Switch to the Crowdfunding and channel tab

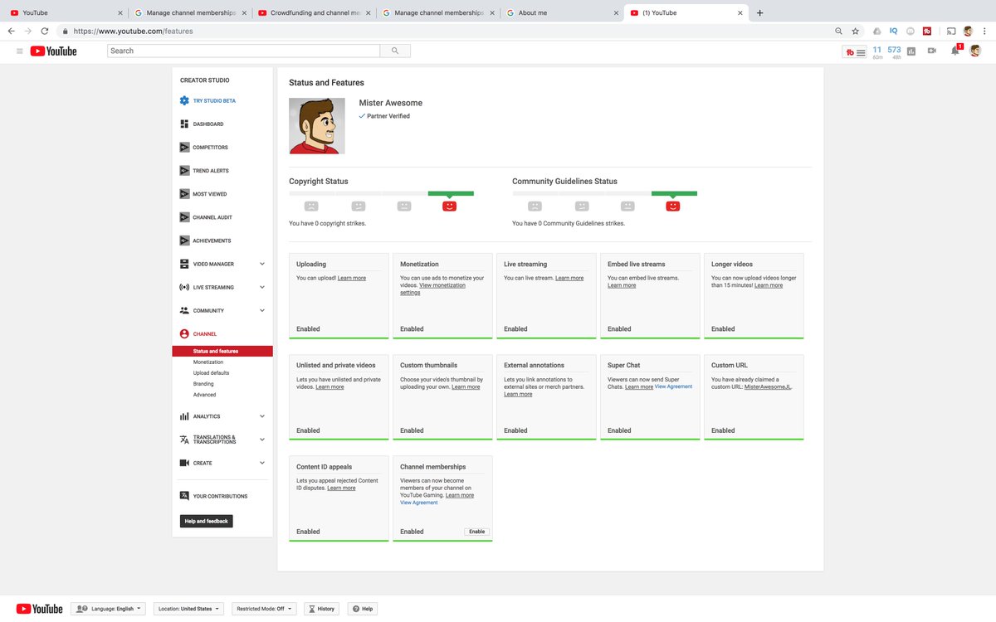[314, 12]
